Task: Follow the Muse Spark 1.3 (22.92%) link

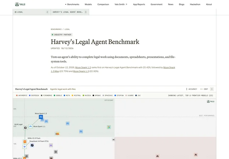Action: (81, 71)
